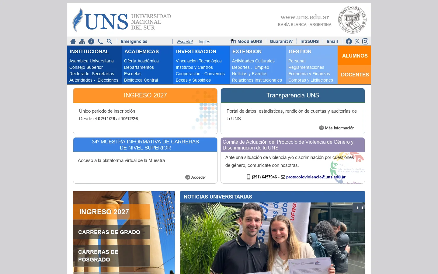This screenshot has width=438, height=274.
Task: Click the INGRESO 2027 orange card header
Action: point(145,95)
